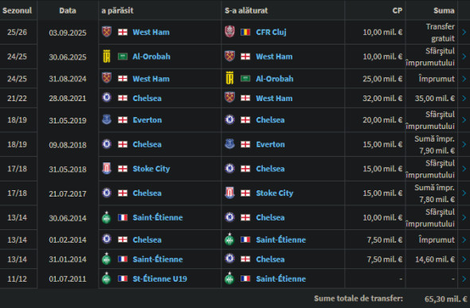Expand the 09.08.2018 Everton loan row arrow
Image resolution: width=470 pixels, height=308 pixels.
(x=464, y=144)
